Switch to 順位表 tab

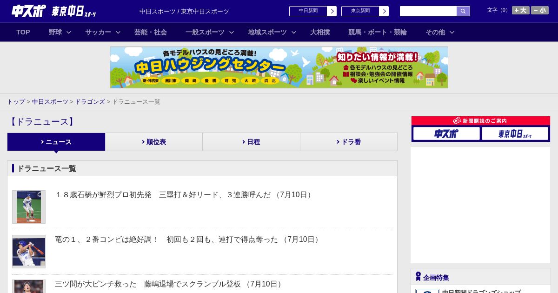click(x=154, y=142)
